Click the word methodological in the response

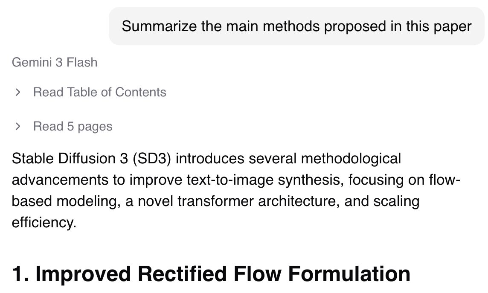coord(351,159)
